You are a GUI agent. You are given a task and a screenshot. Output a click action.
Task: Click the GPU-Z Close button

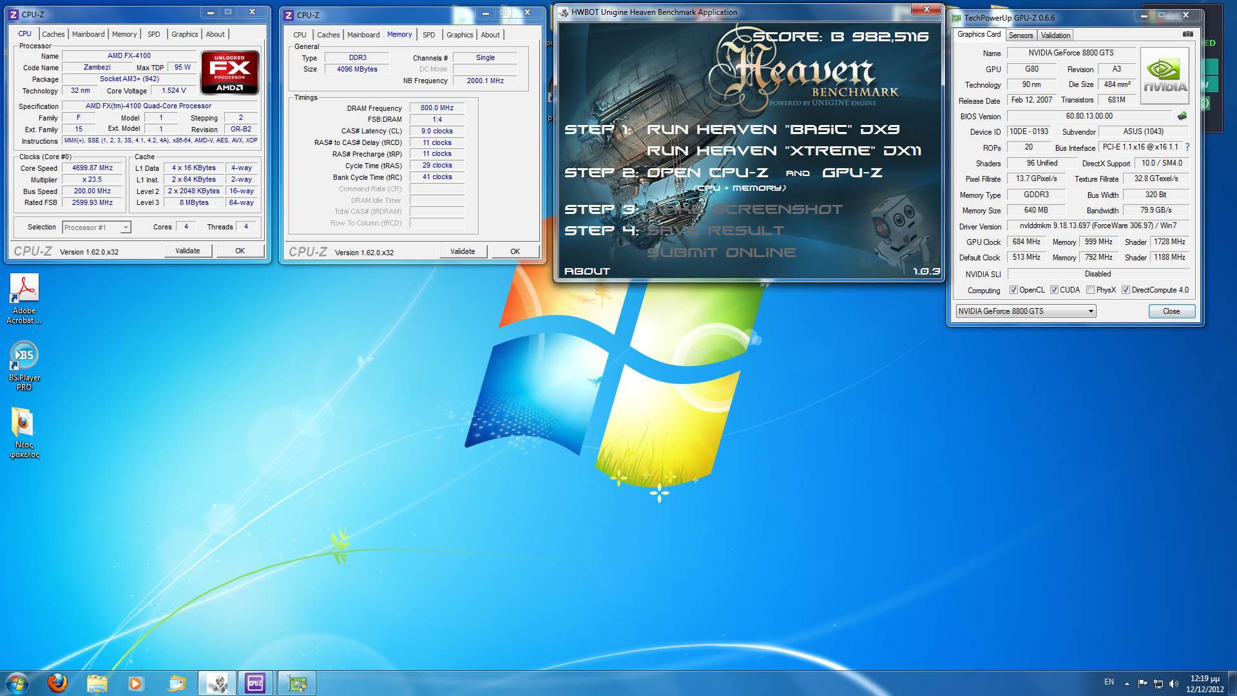coord(1171,311)
